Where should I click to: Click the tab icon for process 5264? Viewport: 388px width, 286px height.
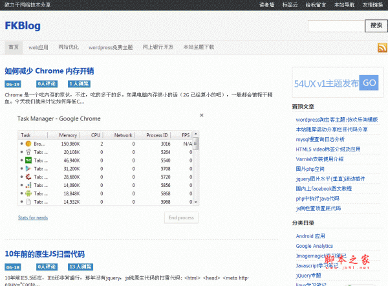[28, 152]
